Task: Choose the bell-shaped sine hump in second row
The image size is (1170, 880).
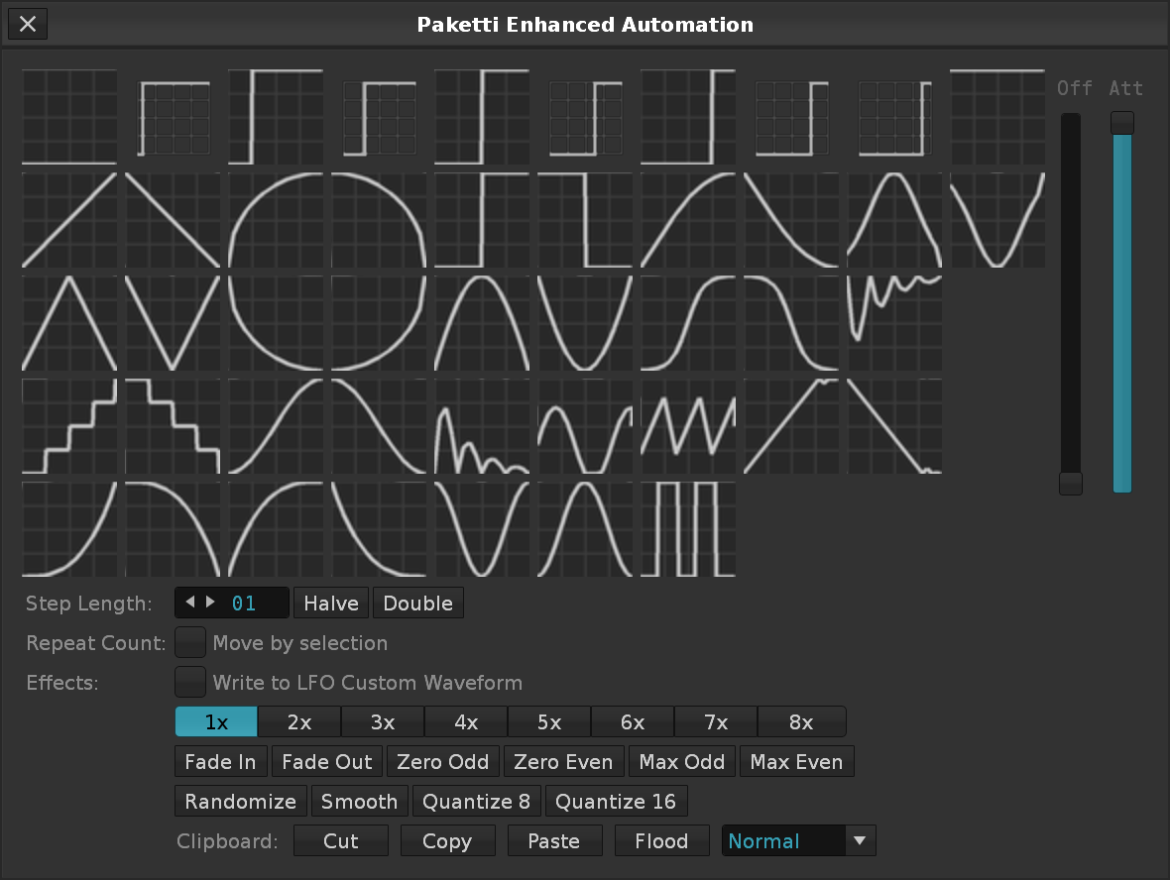Action: pyautogui.click(x=894, y=220)
